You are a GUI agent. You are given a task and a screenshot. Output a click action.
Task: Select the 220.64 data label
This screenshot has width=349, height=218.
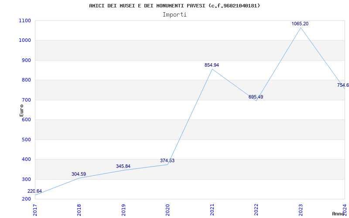(x=34, y=191)
